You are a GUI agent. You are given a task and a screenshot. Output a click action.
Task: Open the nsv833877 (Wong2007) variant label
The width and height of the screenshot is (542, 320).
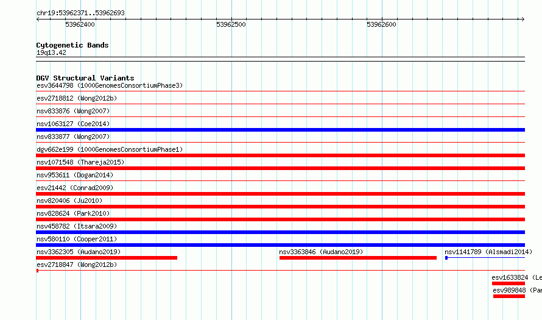[x=73, y=137]
